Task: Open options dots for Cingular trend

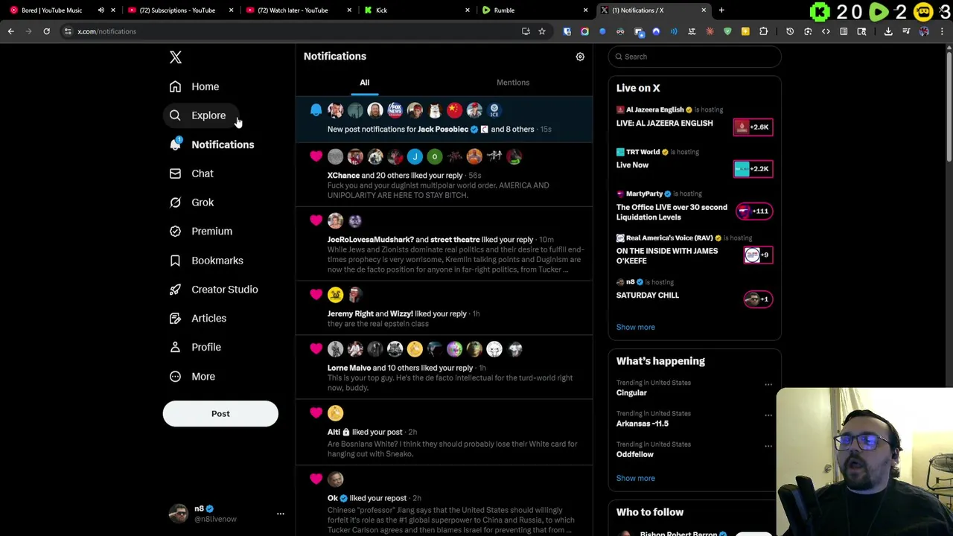Action: pyautogui.click(x=768, y=385)
